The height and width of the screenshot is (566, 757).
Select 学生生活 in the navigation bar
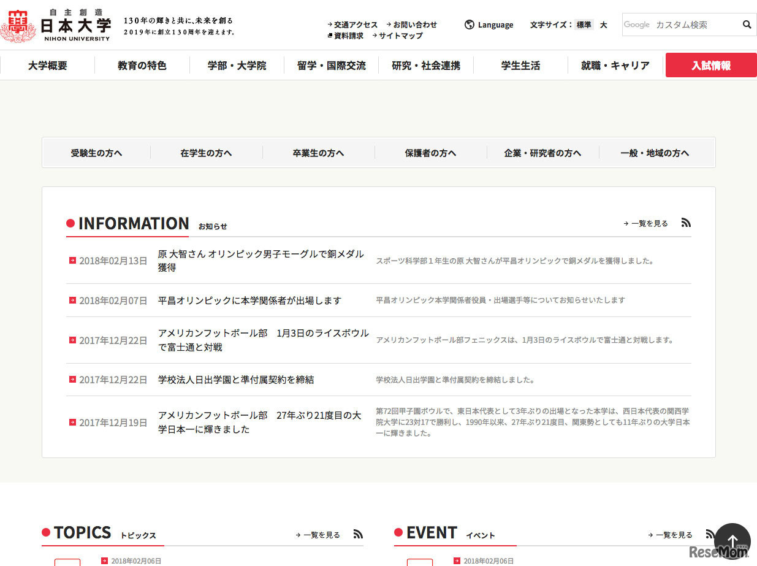(520, 65)
